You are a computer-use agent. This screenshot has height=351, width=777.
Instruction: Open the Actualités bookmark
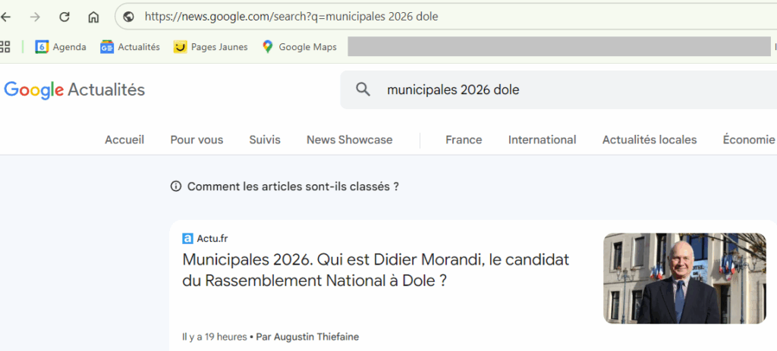tap(130, 47)
